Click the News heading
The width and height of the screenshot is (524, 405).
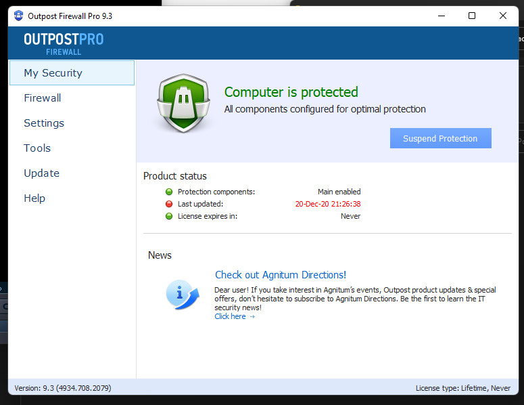tap(160, 255)
